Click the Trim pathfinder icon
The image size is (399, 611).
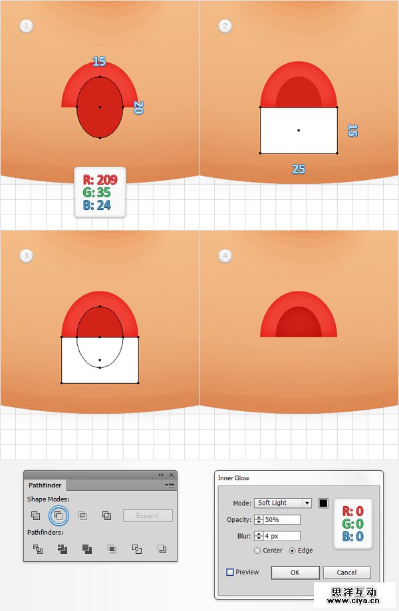tap(63, 549)
